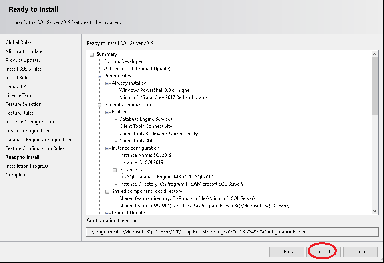
Task: Collapse Shared component root directory node
Action: [x=107, y=192]
